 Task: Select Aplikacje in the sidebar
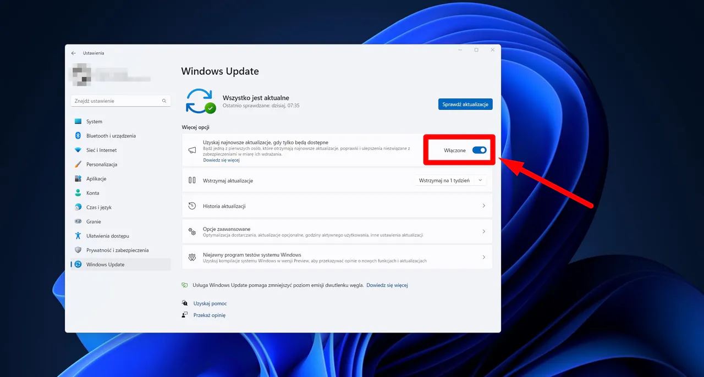96,179
